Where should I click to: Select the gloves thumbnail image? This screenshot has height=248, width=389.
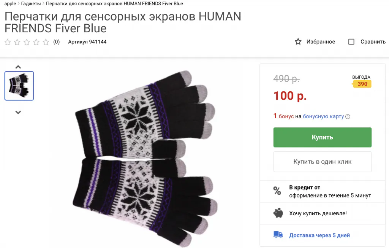(19, 86)
